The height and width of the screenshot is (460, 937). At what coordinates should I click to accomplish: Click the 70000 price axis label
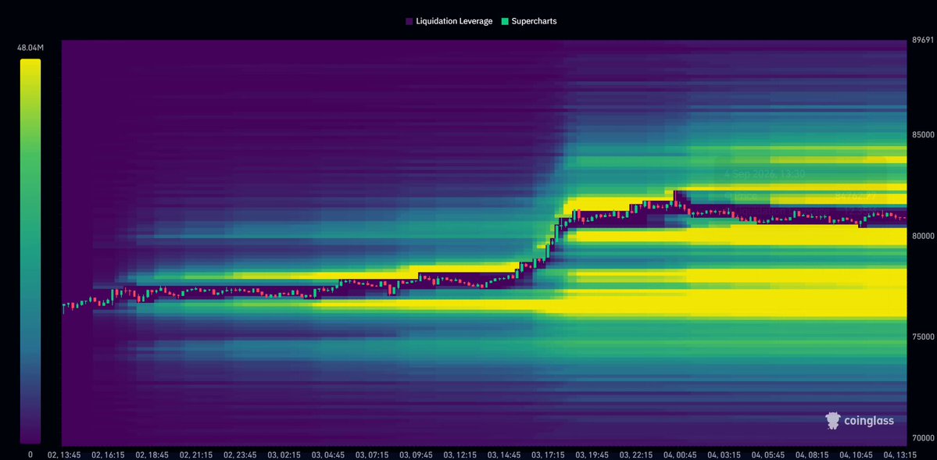(923, 438)
